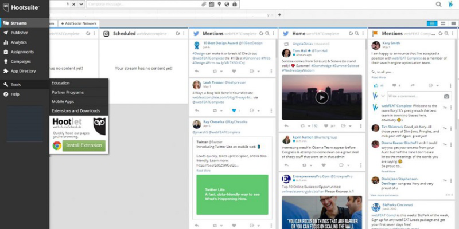Open the App Directory
Image resolution: width=459 pixels, height=229 pixels.
pos(22,71)
